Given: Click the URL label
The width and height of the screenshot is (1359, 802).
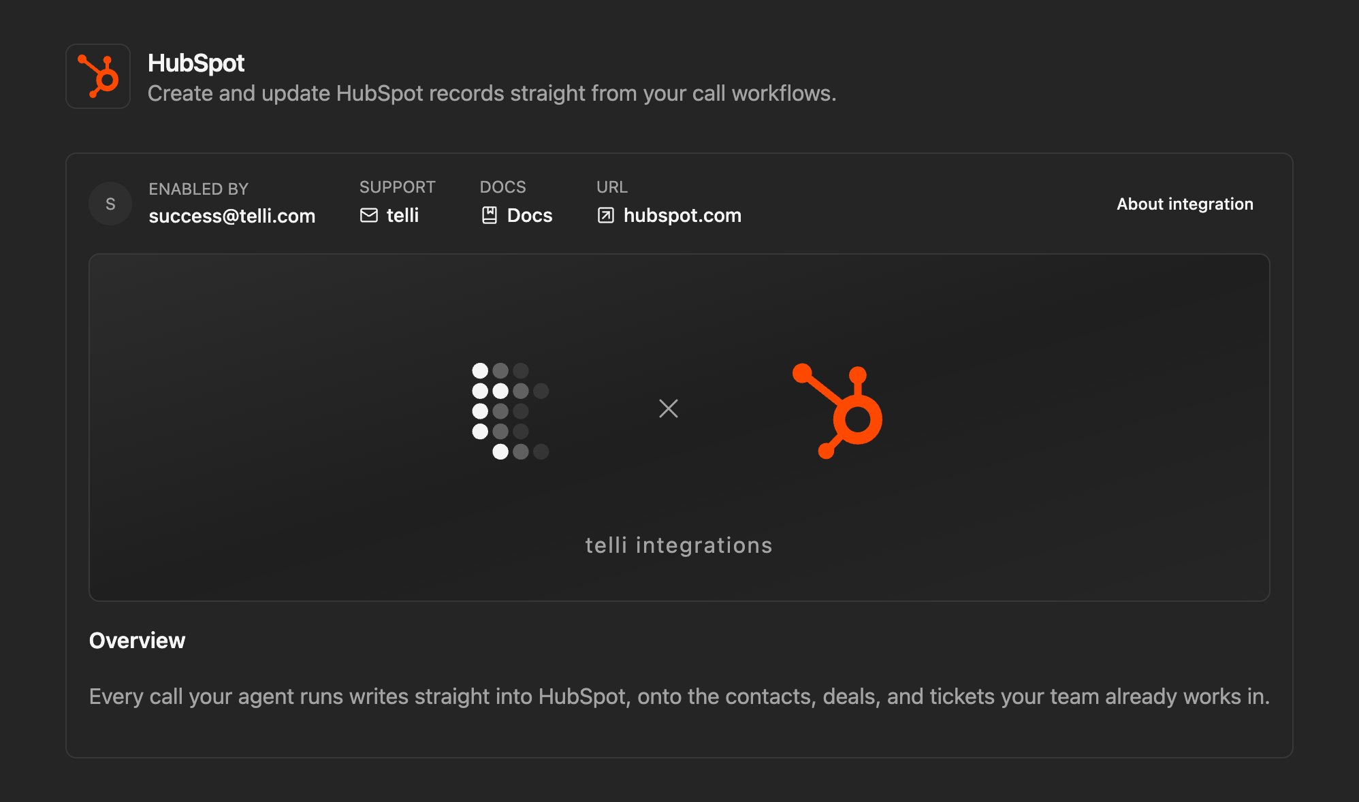Looking at the screenshot, I should (612, 187).
